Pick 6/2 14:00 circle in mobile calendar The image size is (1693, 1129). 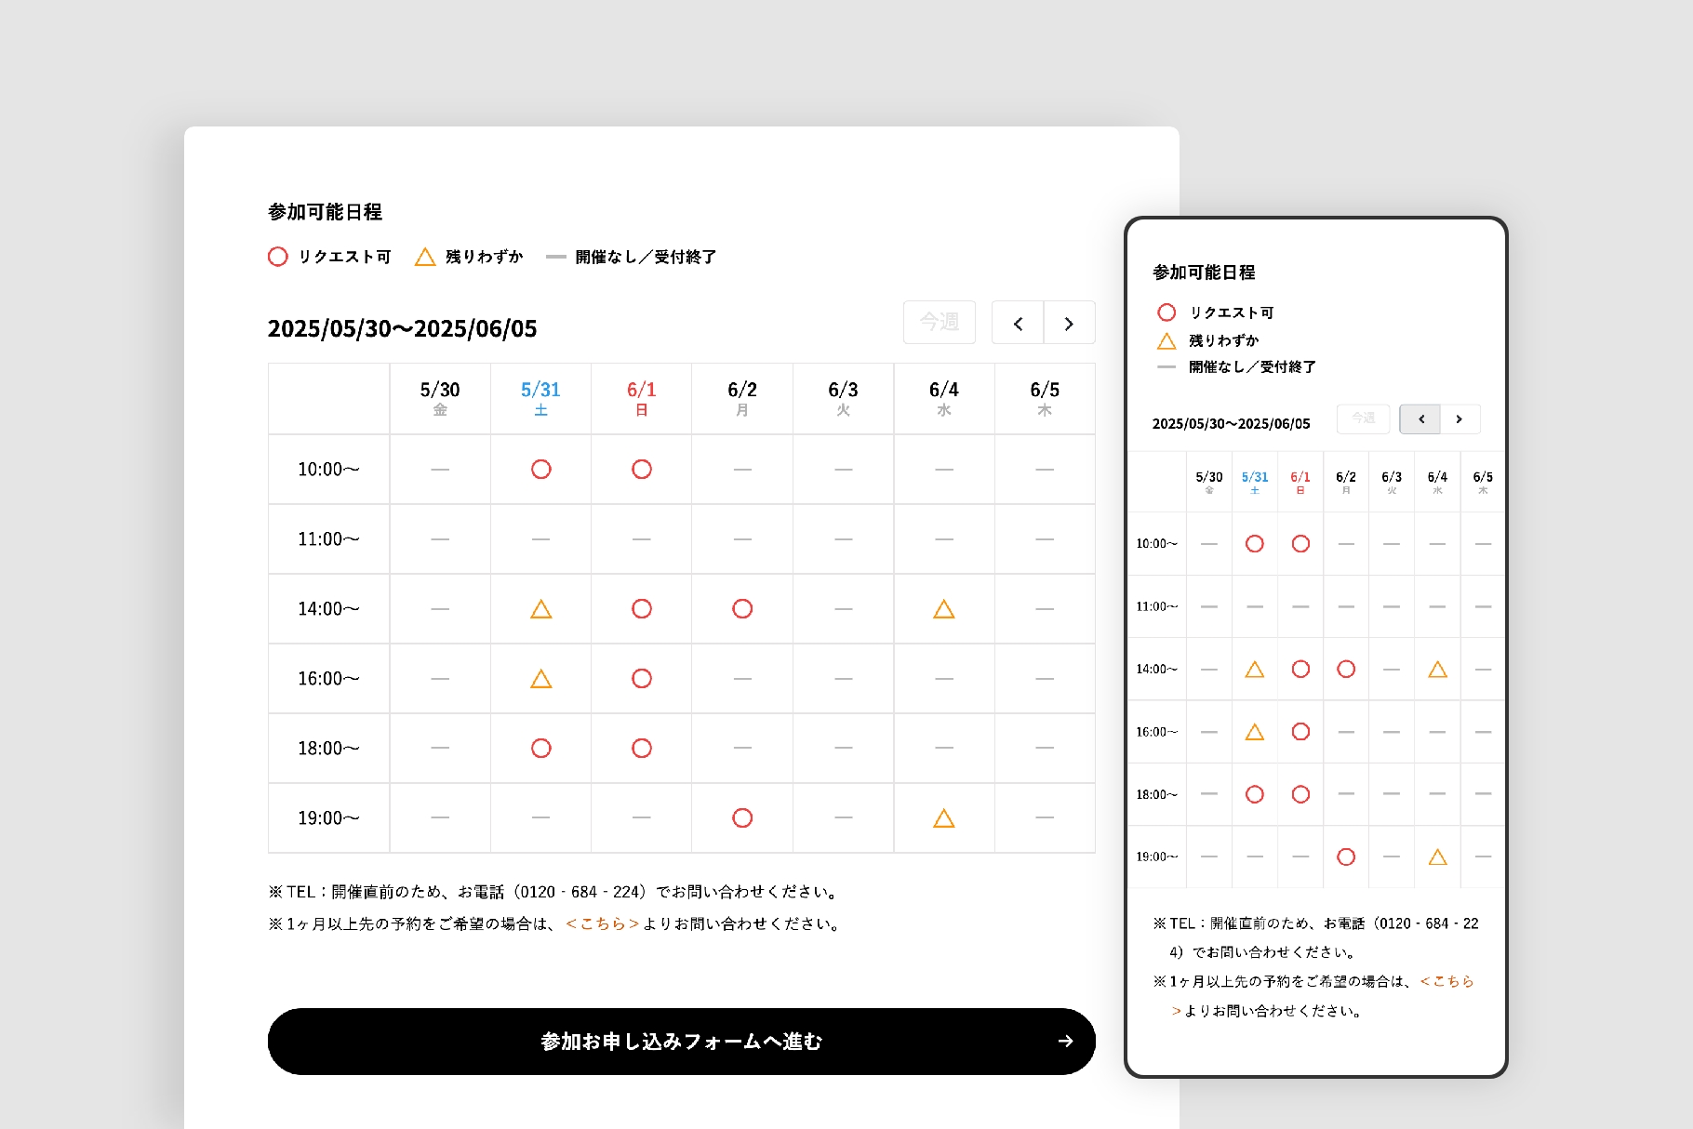click(x=1346, y=670)
